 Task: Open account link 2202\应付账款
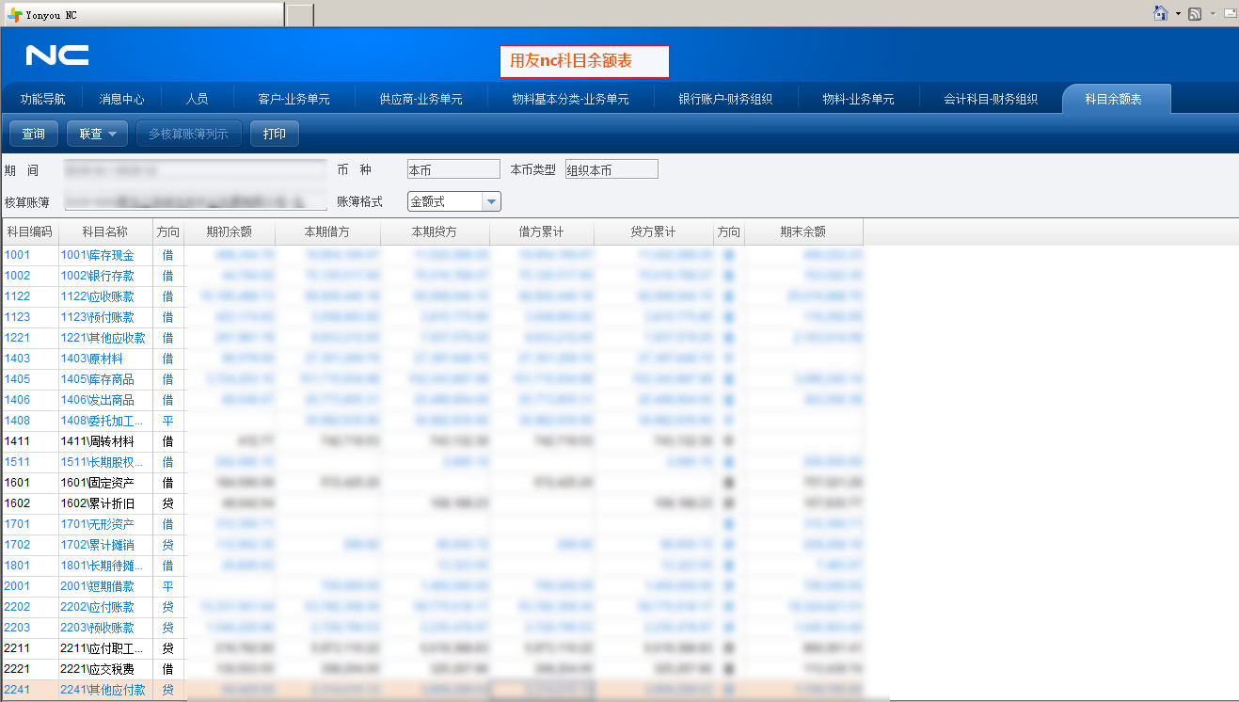tap(97, 607)
